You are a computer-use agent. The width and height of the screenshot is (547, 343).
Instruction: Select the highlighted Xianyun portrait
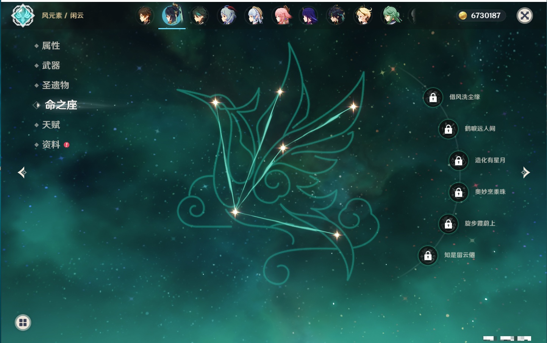click(x=172, y=15)
